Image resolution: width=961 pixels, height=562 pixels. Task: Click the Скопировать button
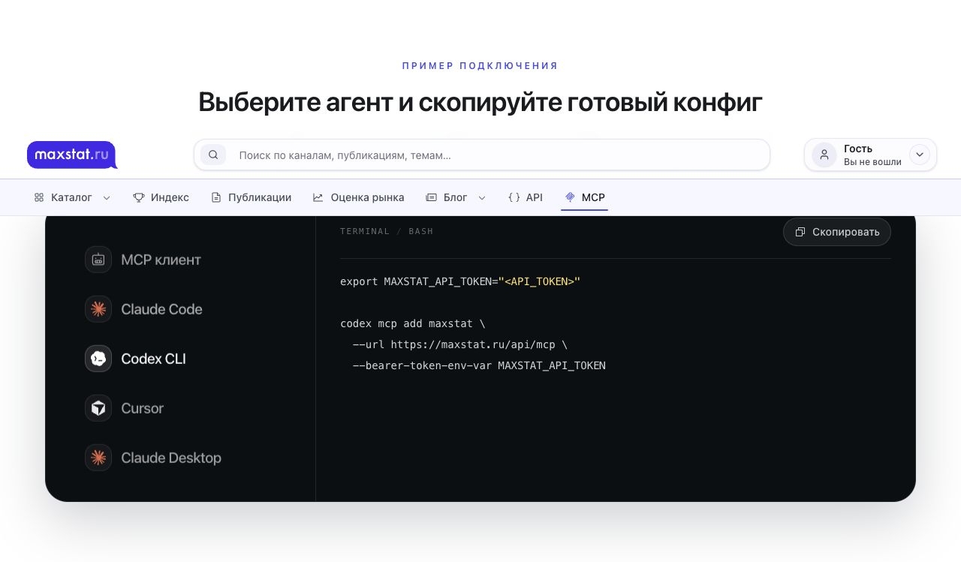click(x=837, y=232)
